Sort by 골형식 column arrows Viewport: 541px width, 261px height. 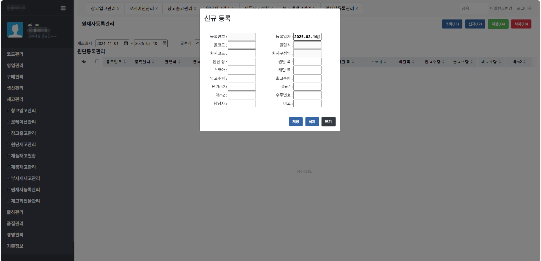(x=179, y=62)
